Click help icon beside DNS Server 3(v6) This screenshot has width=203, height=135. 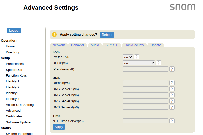172,101
